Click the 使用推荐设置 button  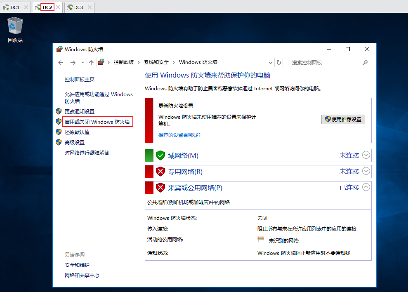click(343, 120)
